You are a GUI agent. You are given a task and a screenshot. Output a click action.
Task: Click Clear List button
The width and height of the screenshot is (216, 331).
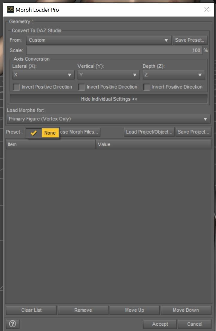tap(31, 310)
